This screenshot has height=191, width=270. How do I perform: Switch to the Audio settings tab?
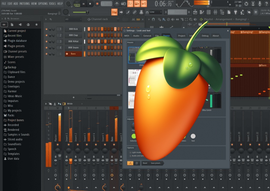tap(136, 36)
